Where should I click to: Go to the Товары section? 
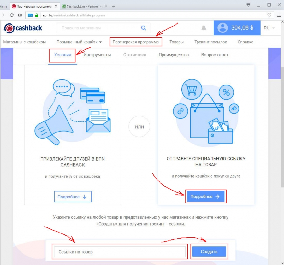[x=177, y=42]
